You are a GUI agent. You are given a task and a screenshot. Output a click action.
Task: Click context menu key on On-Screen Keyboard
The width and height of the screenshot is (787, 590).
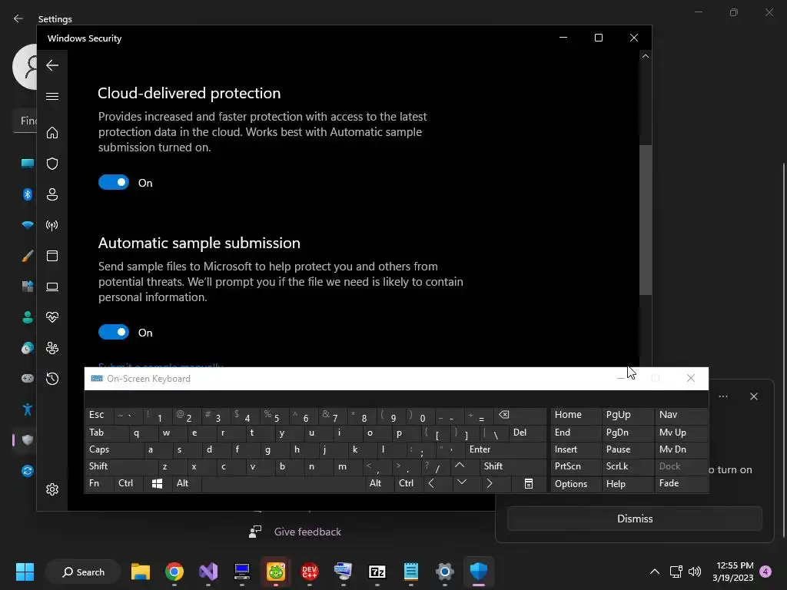point(529,484)
